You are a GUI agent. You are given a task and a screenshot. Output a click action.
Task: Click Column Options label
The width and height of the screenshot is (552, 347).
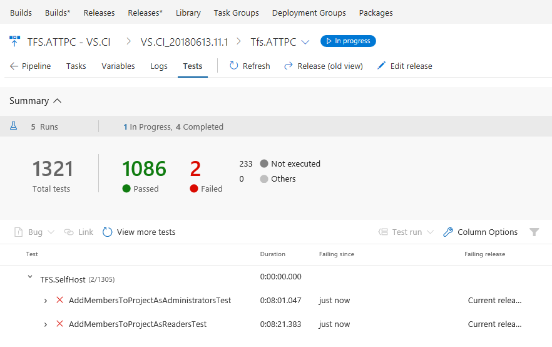pos(488,232)
